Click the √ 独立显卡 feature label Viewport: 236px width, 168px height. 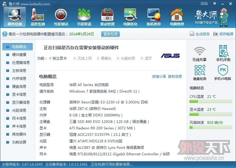point(58,58)
